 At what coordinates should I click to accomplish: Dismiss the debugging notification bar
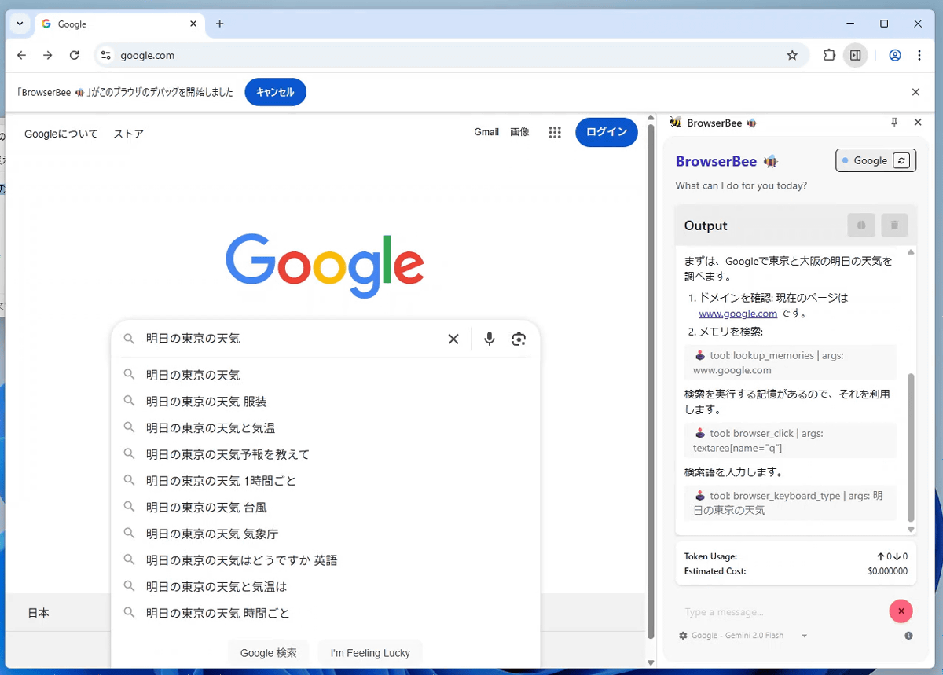[x=915, y=92]
